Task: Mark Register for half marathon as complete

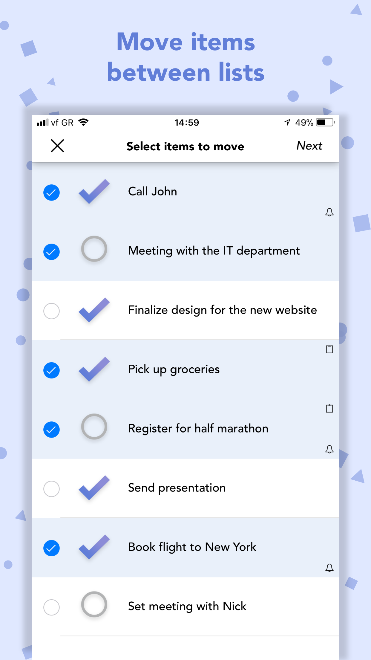Action: tap(94, 427)
